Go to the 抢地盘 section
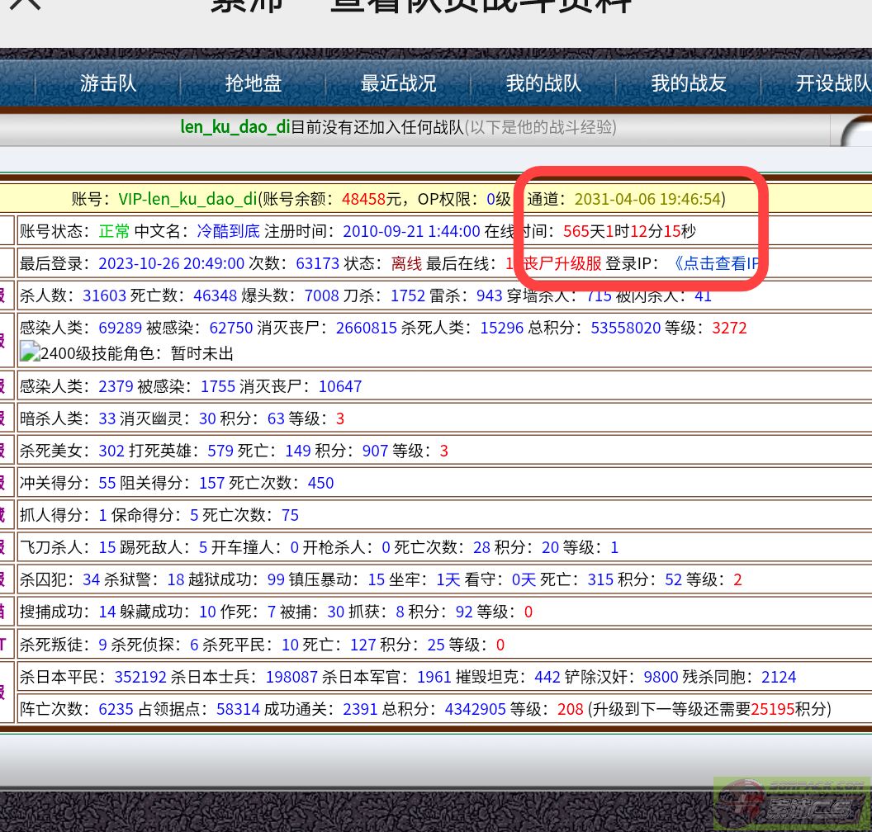The height and width of the screenshot is (832, 872). 254,83
